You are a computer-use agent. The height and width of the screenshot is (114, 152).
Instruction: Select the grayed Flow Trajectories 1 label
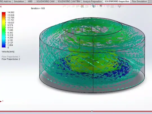11,57
